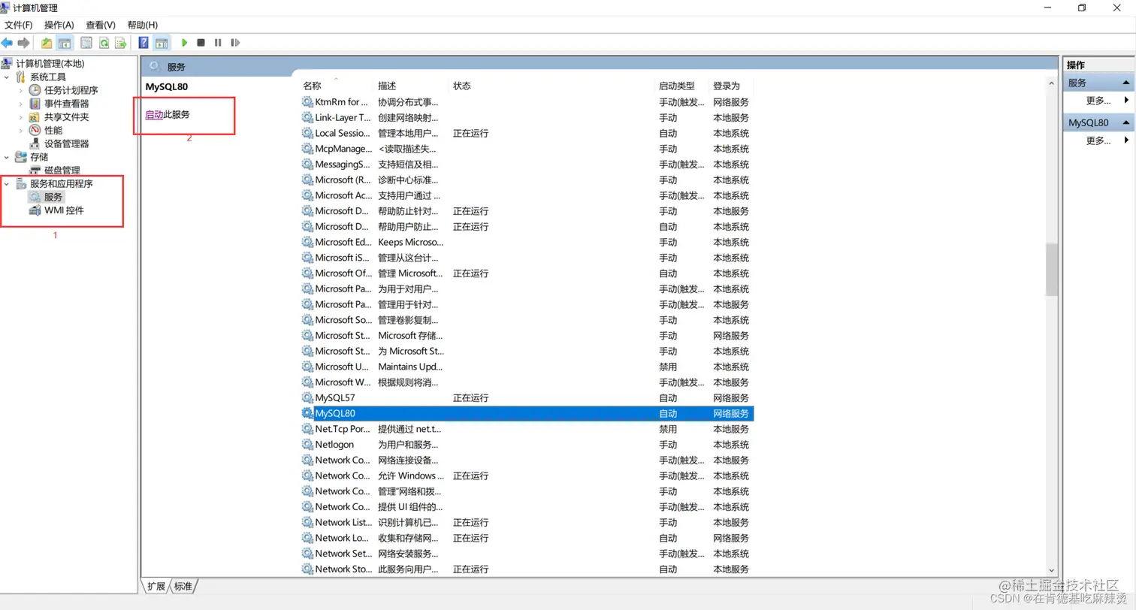Select the Netlogon service row
This screenshot has width=1136, height=610.
(527, 444)
